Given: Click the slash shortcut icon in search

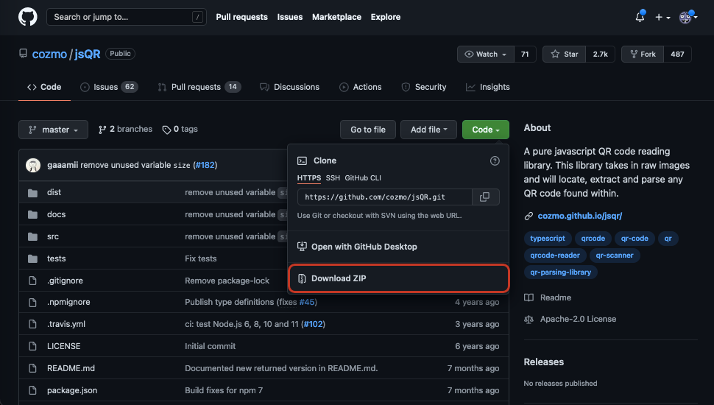Looking at the screenshot, I should point(197,18).
